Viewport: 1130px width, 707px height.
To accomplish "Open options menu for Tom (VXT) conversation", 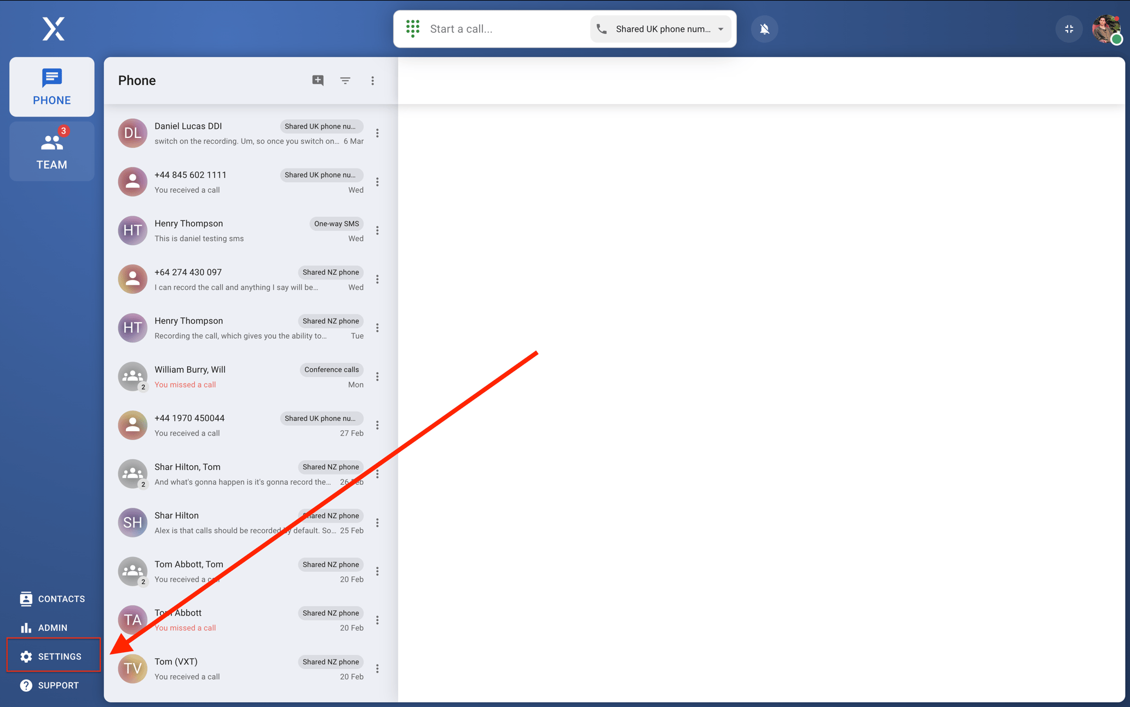I will [377, 669].
